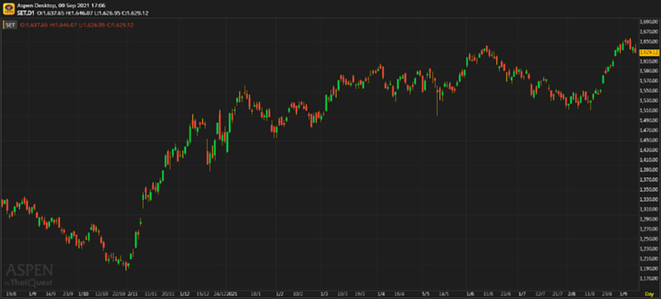Click the 1,670.00 price axis label
The height and width of the screenshot is (299, 661).
pyautogui.click(x=650, y=32)
